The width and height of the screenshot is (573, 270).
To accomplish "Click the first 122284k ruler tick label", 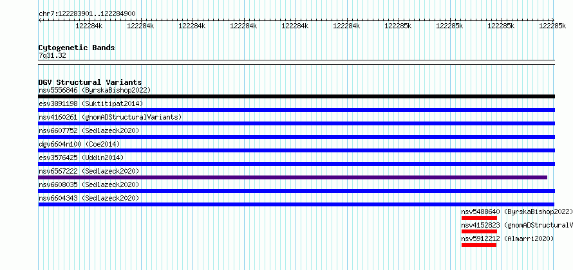I will tap(89, 26).
